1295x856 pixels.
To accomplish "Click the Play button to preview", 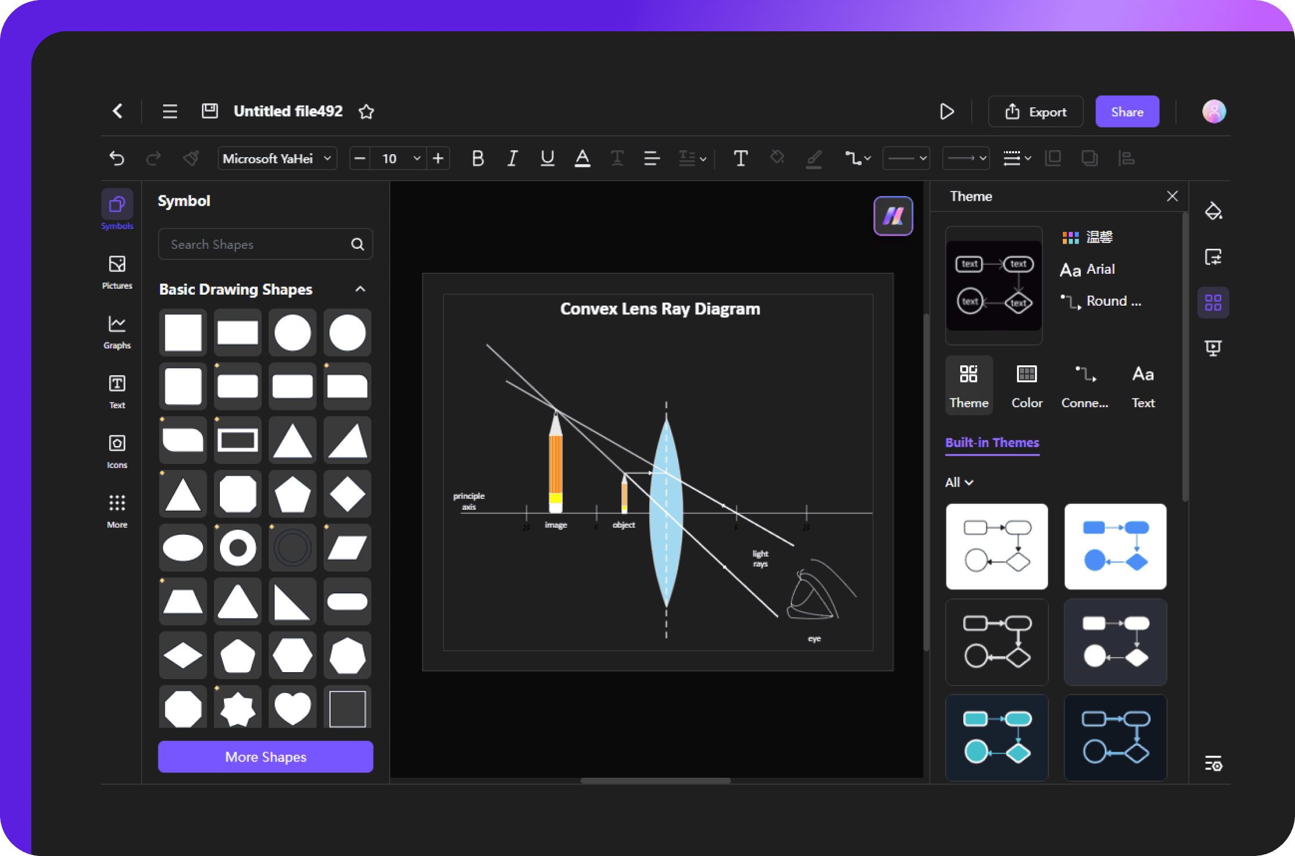I will [945, 111].
